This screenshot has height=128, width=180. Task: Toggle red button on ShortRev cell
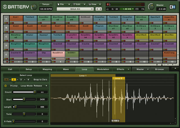pos(166,41)
